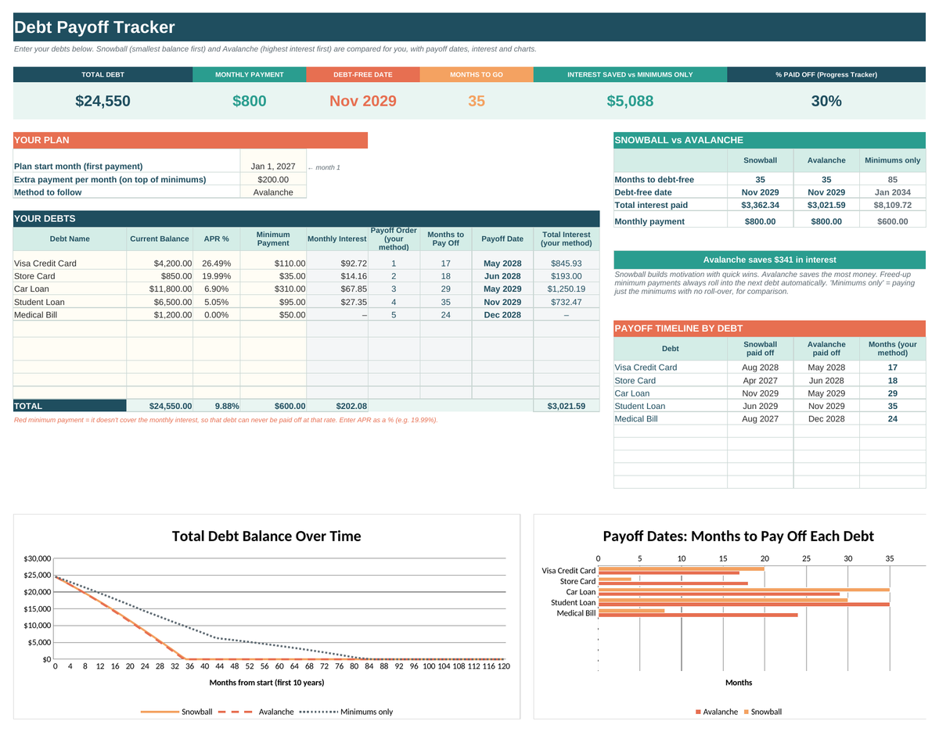Image resolution: width=939 pixels, height=732 pixels.
Task: Click Medical Bill snowball payoff Aug 2027
Action: [x=760, y=419]
